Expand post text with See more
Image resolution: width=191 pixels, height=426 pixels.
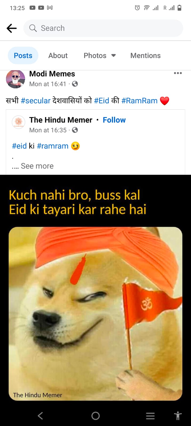[x=37, y=166]
